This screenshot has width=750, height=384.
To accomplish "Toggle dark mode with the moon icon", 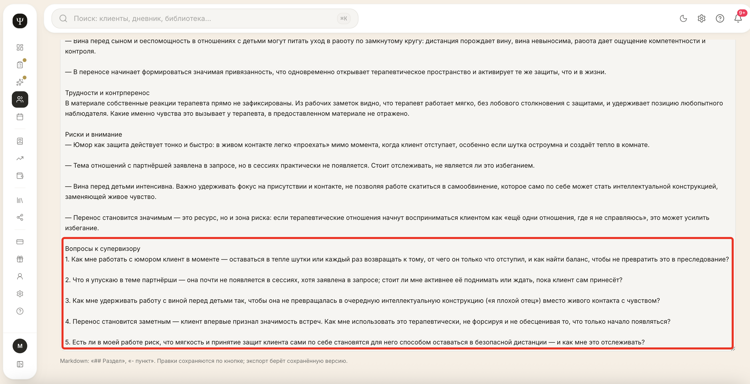I will point(683,19).
